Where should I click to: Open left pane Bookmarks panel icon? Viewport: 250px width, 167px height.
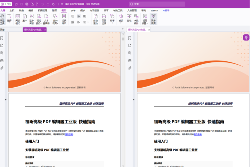pyautogui.click(x=2, y=38)
